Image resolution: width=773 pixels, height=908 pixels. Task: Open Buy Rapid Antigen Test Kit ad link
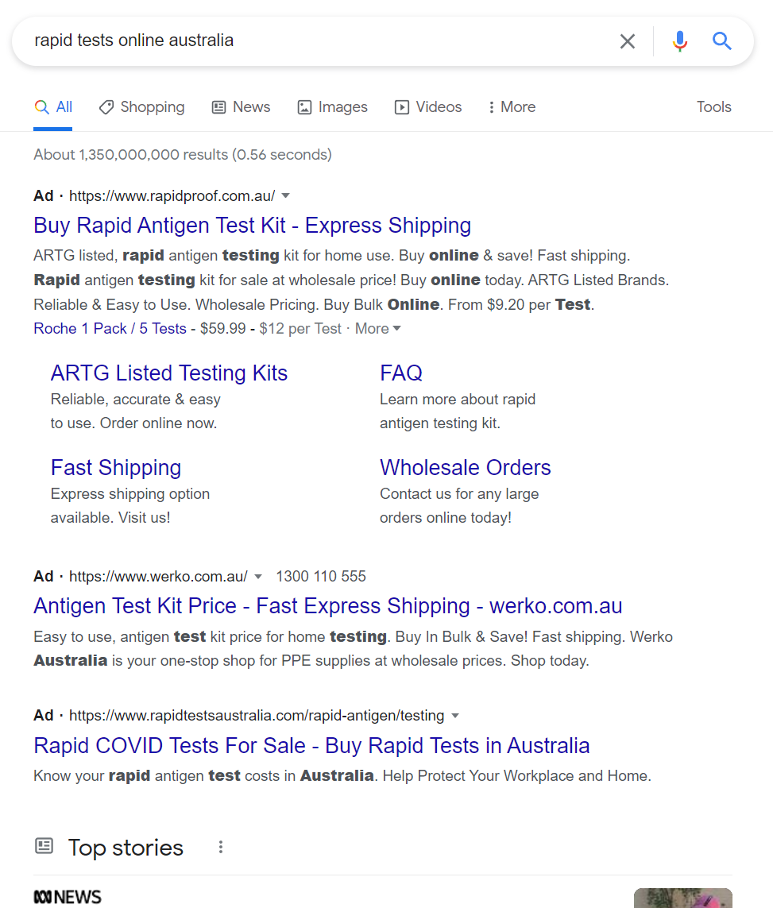click(252, 226)
